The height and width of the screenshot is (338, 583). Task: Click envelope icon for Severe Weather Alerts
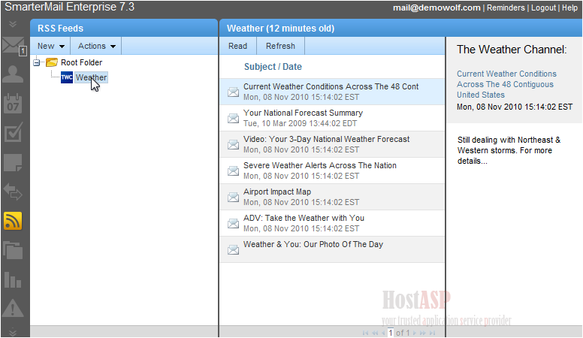point(233,171)
